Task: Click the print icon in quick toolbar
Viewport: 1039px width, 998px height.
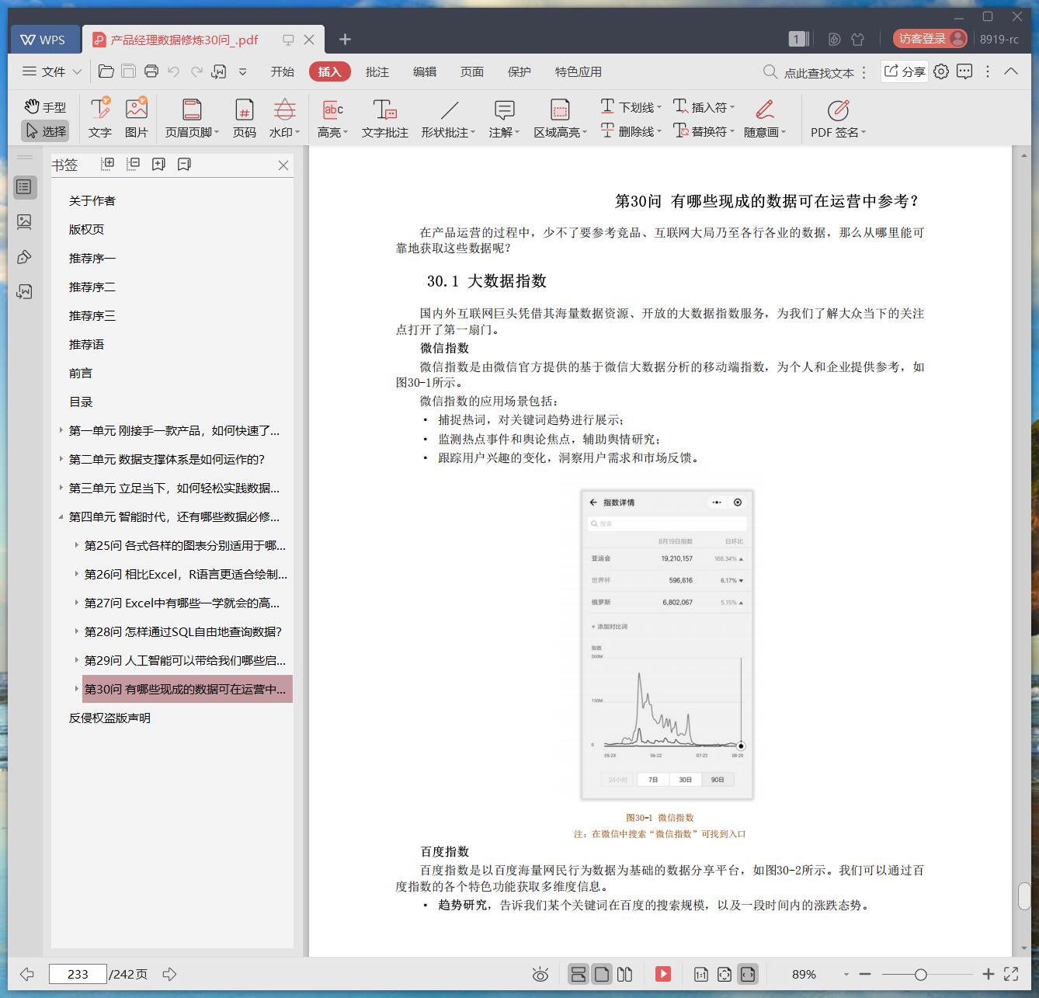Action: [151, 71]
